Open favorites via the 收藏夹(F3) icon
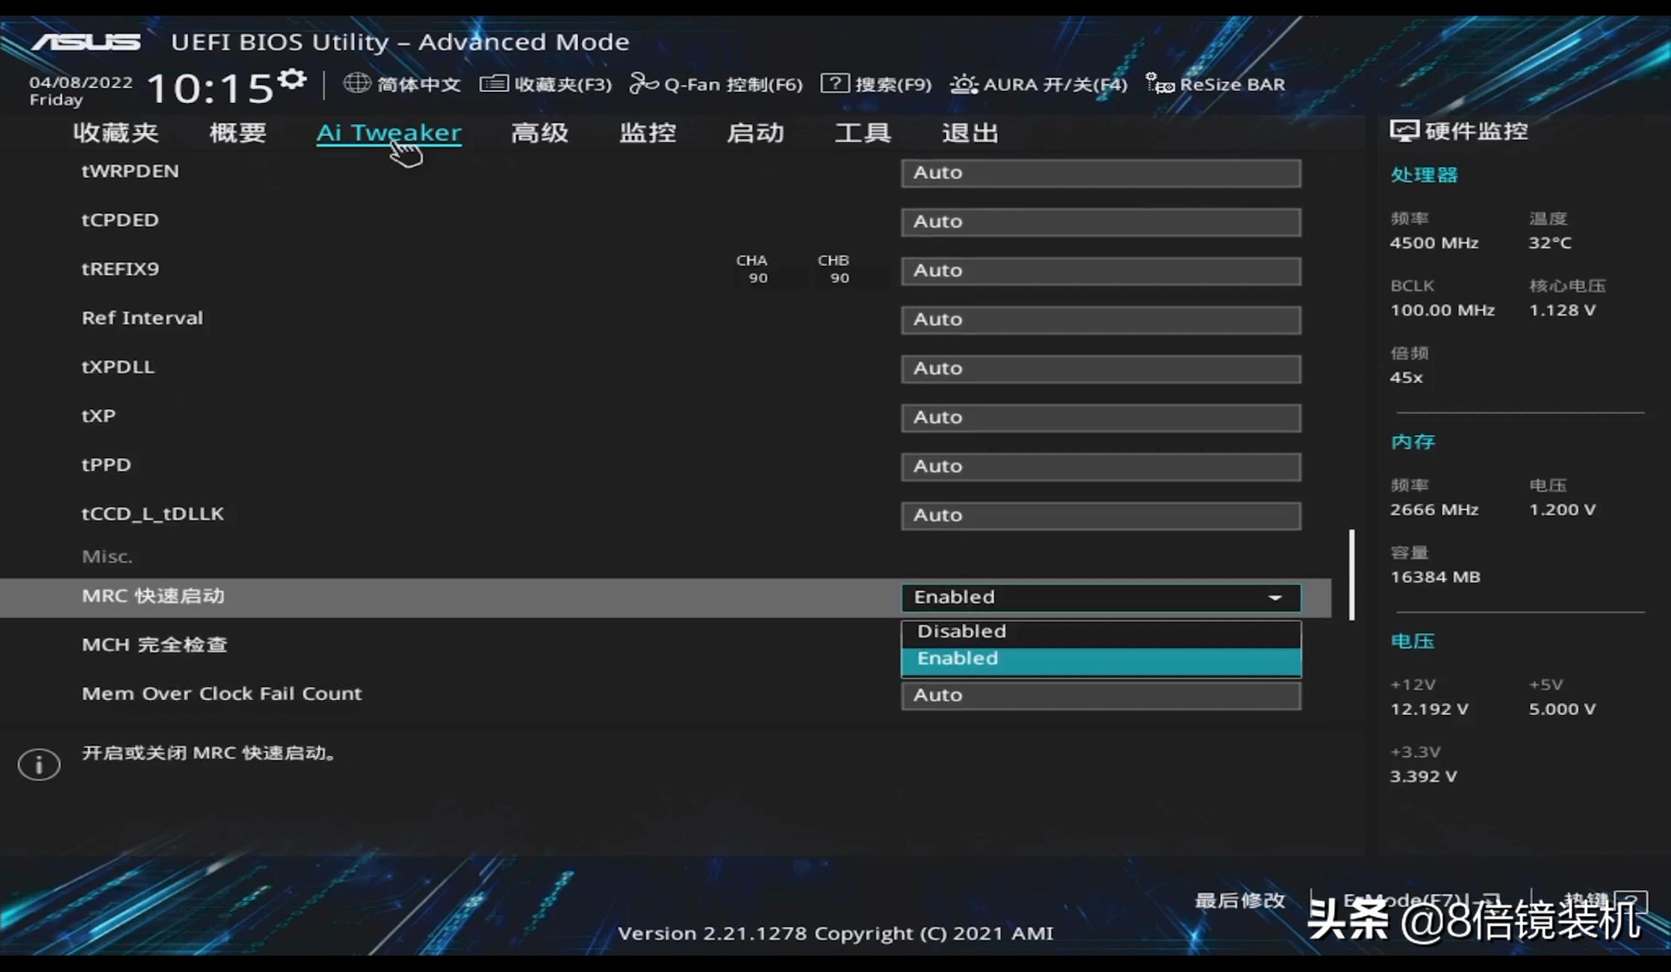 click(494, 84)
